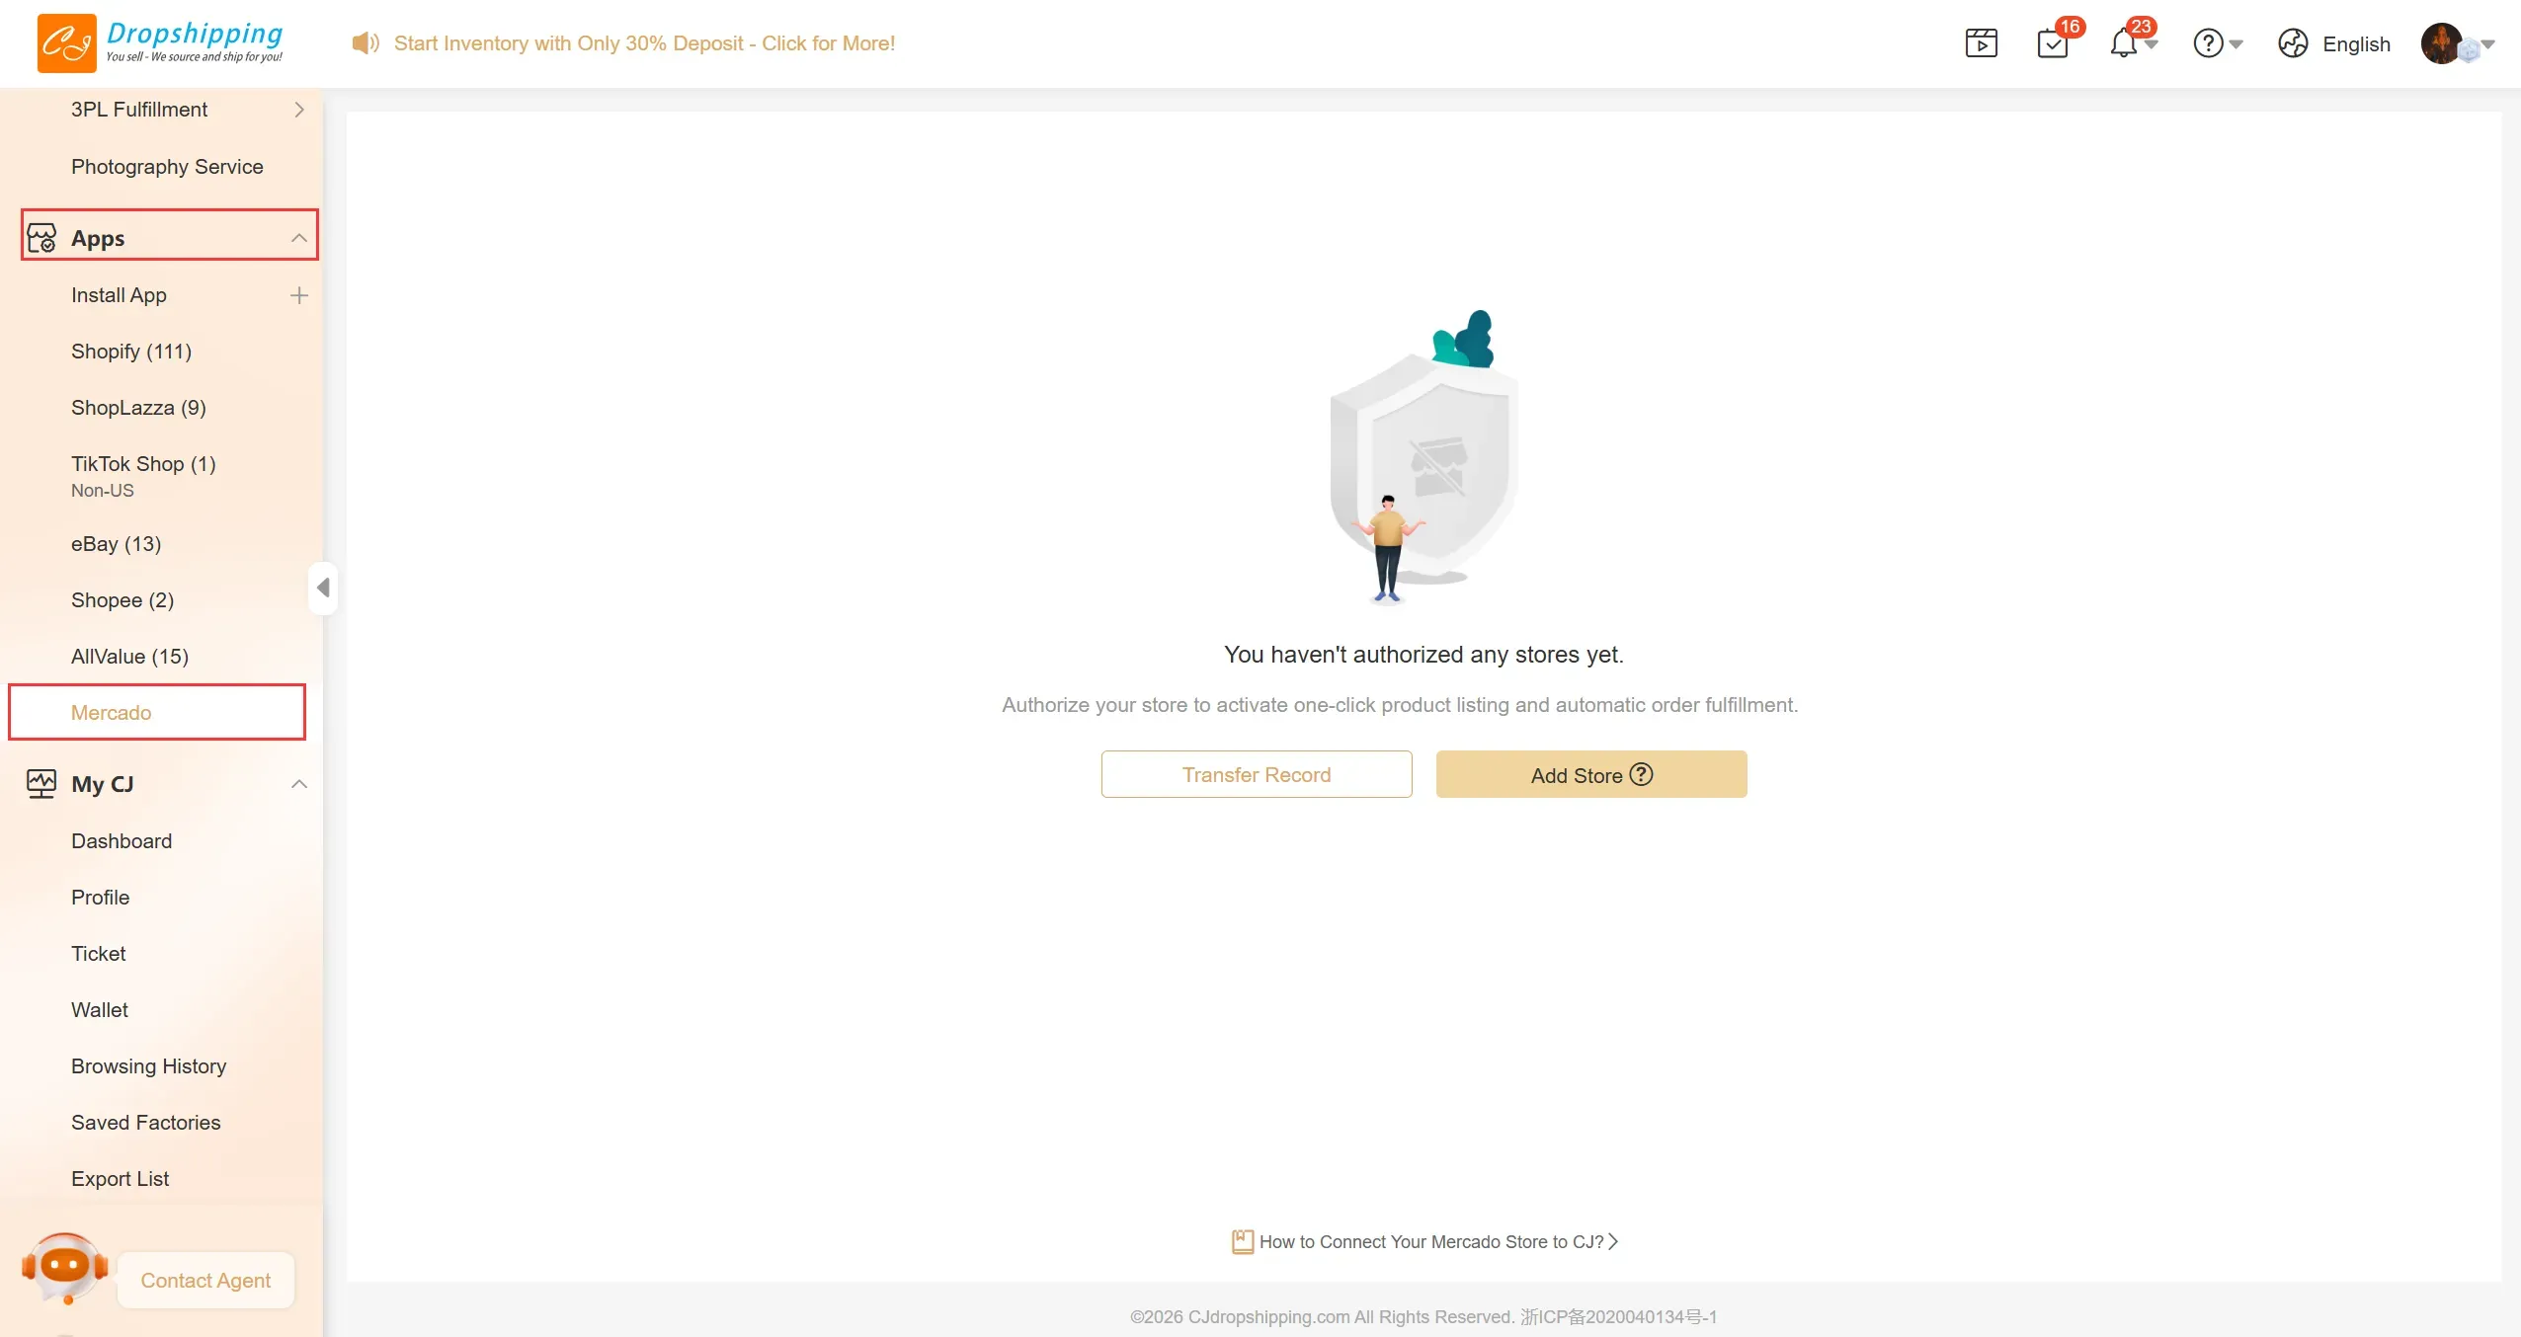This screenshot has height=1337, width=2521.
Task: Open the task checklist icon with badge 16
Action: tap(2053, 43)
